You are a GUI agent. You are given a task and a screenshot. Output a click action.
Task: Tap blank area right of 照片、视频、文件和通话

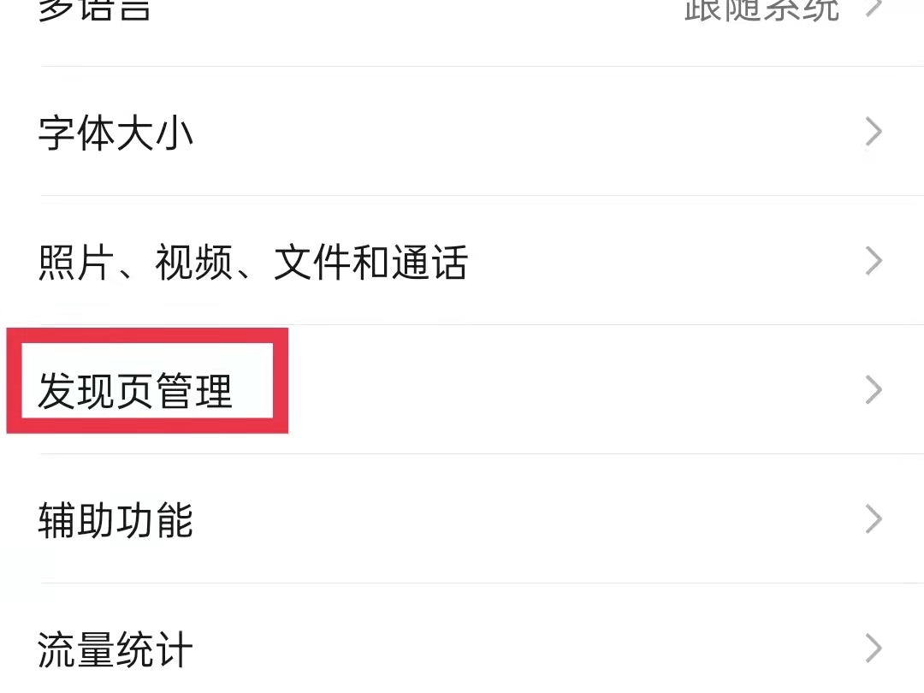pyautogui.click(x=666, y=260)
